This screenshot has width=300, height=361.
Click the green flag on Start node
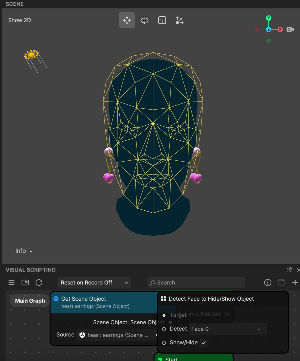tap(160, 359)
